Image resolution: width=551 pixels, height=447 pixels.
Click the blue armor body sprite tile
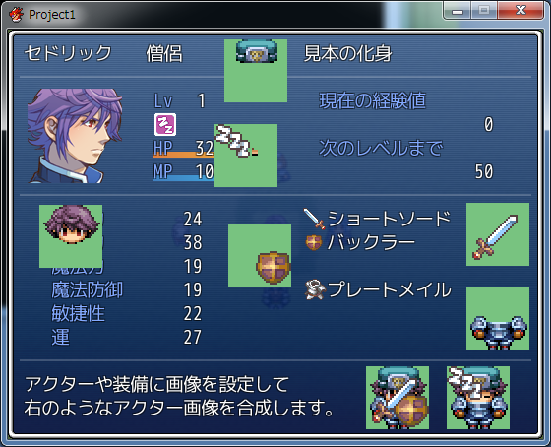coord(498,318)
